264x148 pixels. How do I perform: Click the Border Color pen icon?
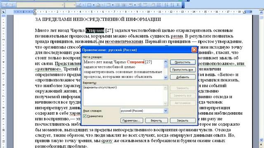coord(79,5)
